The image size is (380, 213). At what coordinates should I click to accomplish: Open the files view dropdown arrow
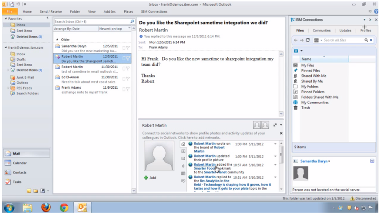[302, 51]
